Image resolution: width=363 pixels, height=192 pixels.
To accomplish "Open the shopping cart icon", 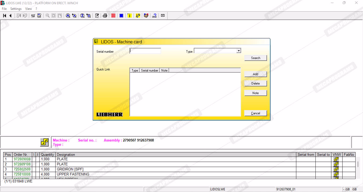I will (x=33, y=16).
